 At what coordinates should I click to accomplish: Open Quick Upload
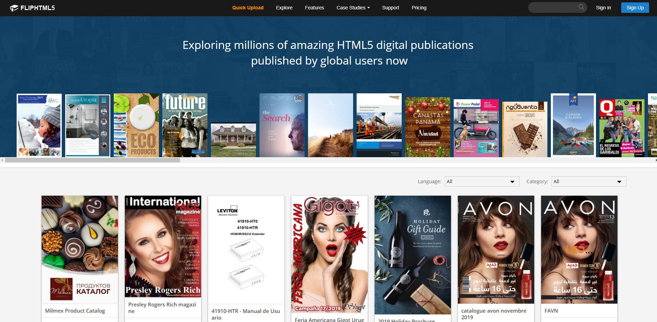248,8
